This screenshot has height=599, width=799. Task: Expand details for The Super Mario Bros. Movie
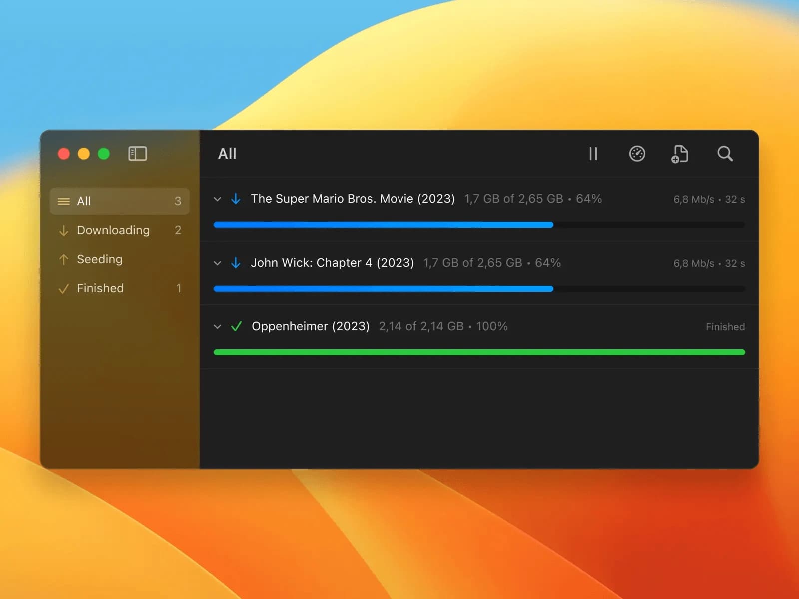(x=217, y=199)
